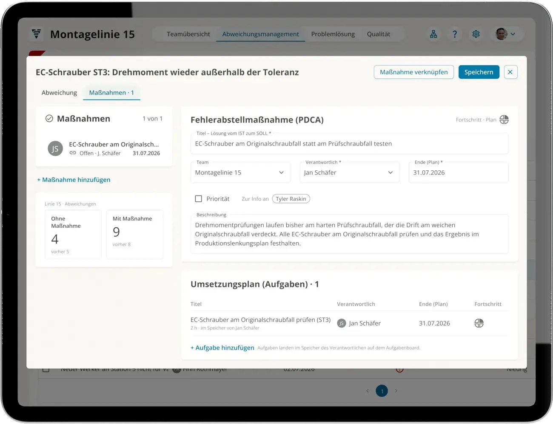Click the link icon beside Offen status

click(73, 153)
